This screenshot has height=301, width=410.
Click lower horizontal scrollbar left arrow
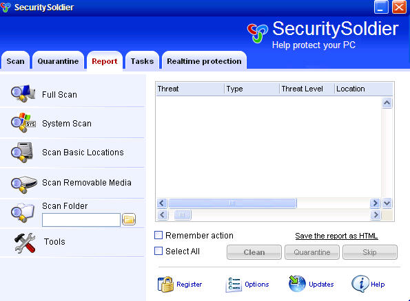coord(163,215)
